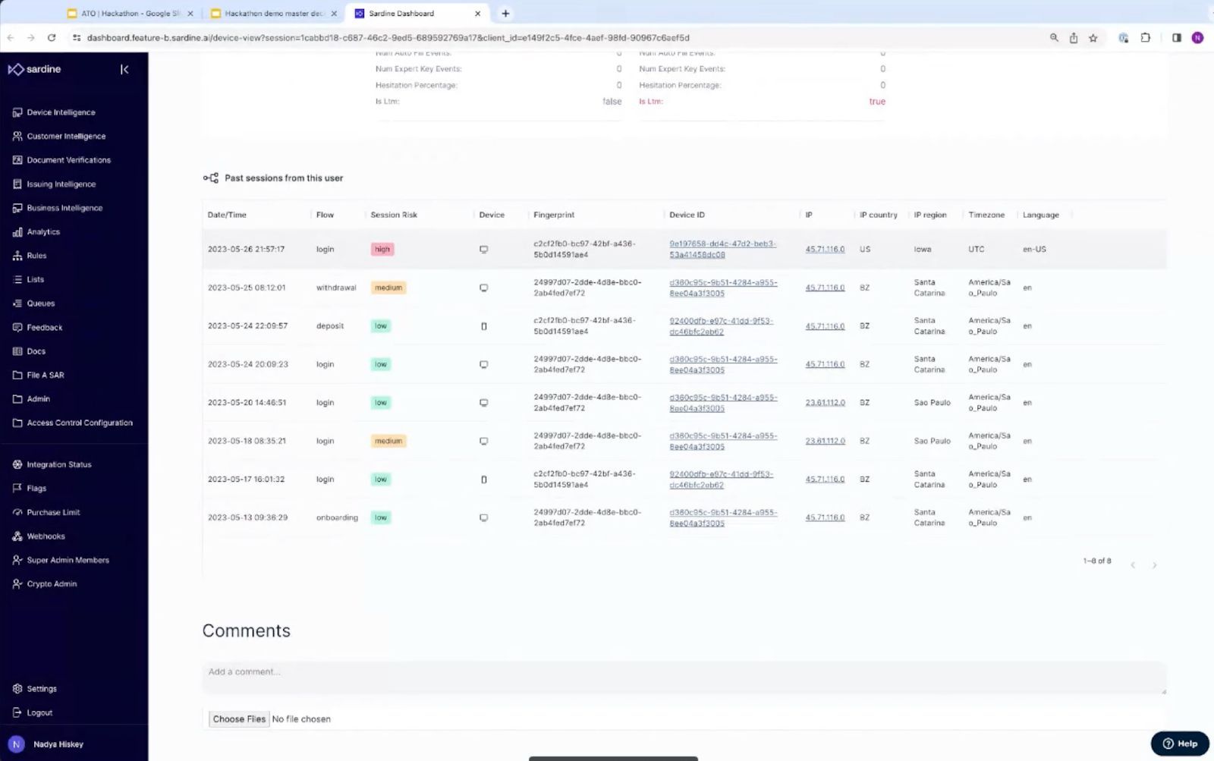Click the Choose Files button
The width and height of the screenshot is (1214, 761).
239,719
